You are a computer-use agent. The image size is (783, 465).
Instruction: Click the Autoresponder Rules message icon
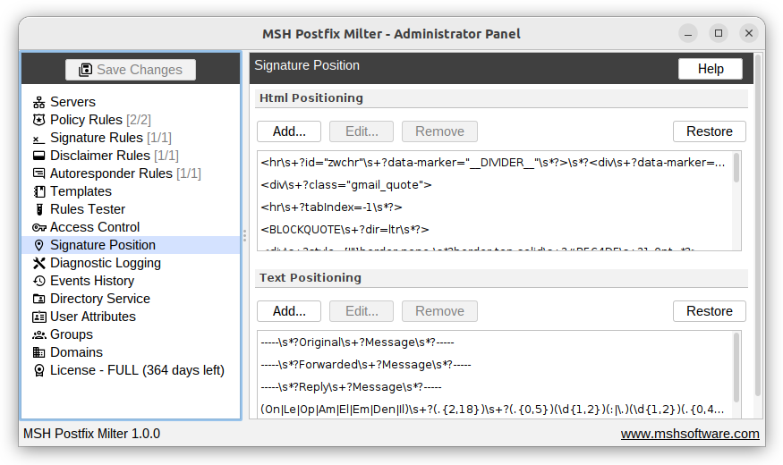point(39,173)
